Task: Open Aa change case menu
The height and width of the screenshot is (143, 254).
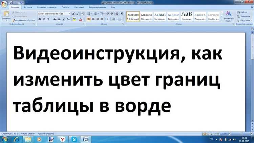Action: pos(68,19)
